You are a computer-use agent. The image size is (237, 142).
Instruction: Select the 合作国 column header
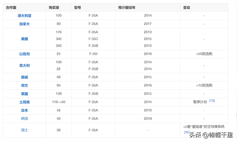click(x=11, y=7)
